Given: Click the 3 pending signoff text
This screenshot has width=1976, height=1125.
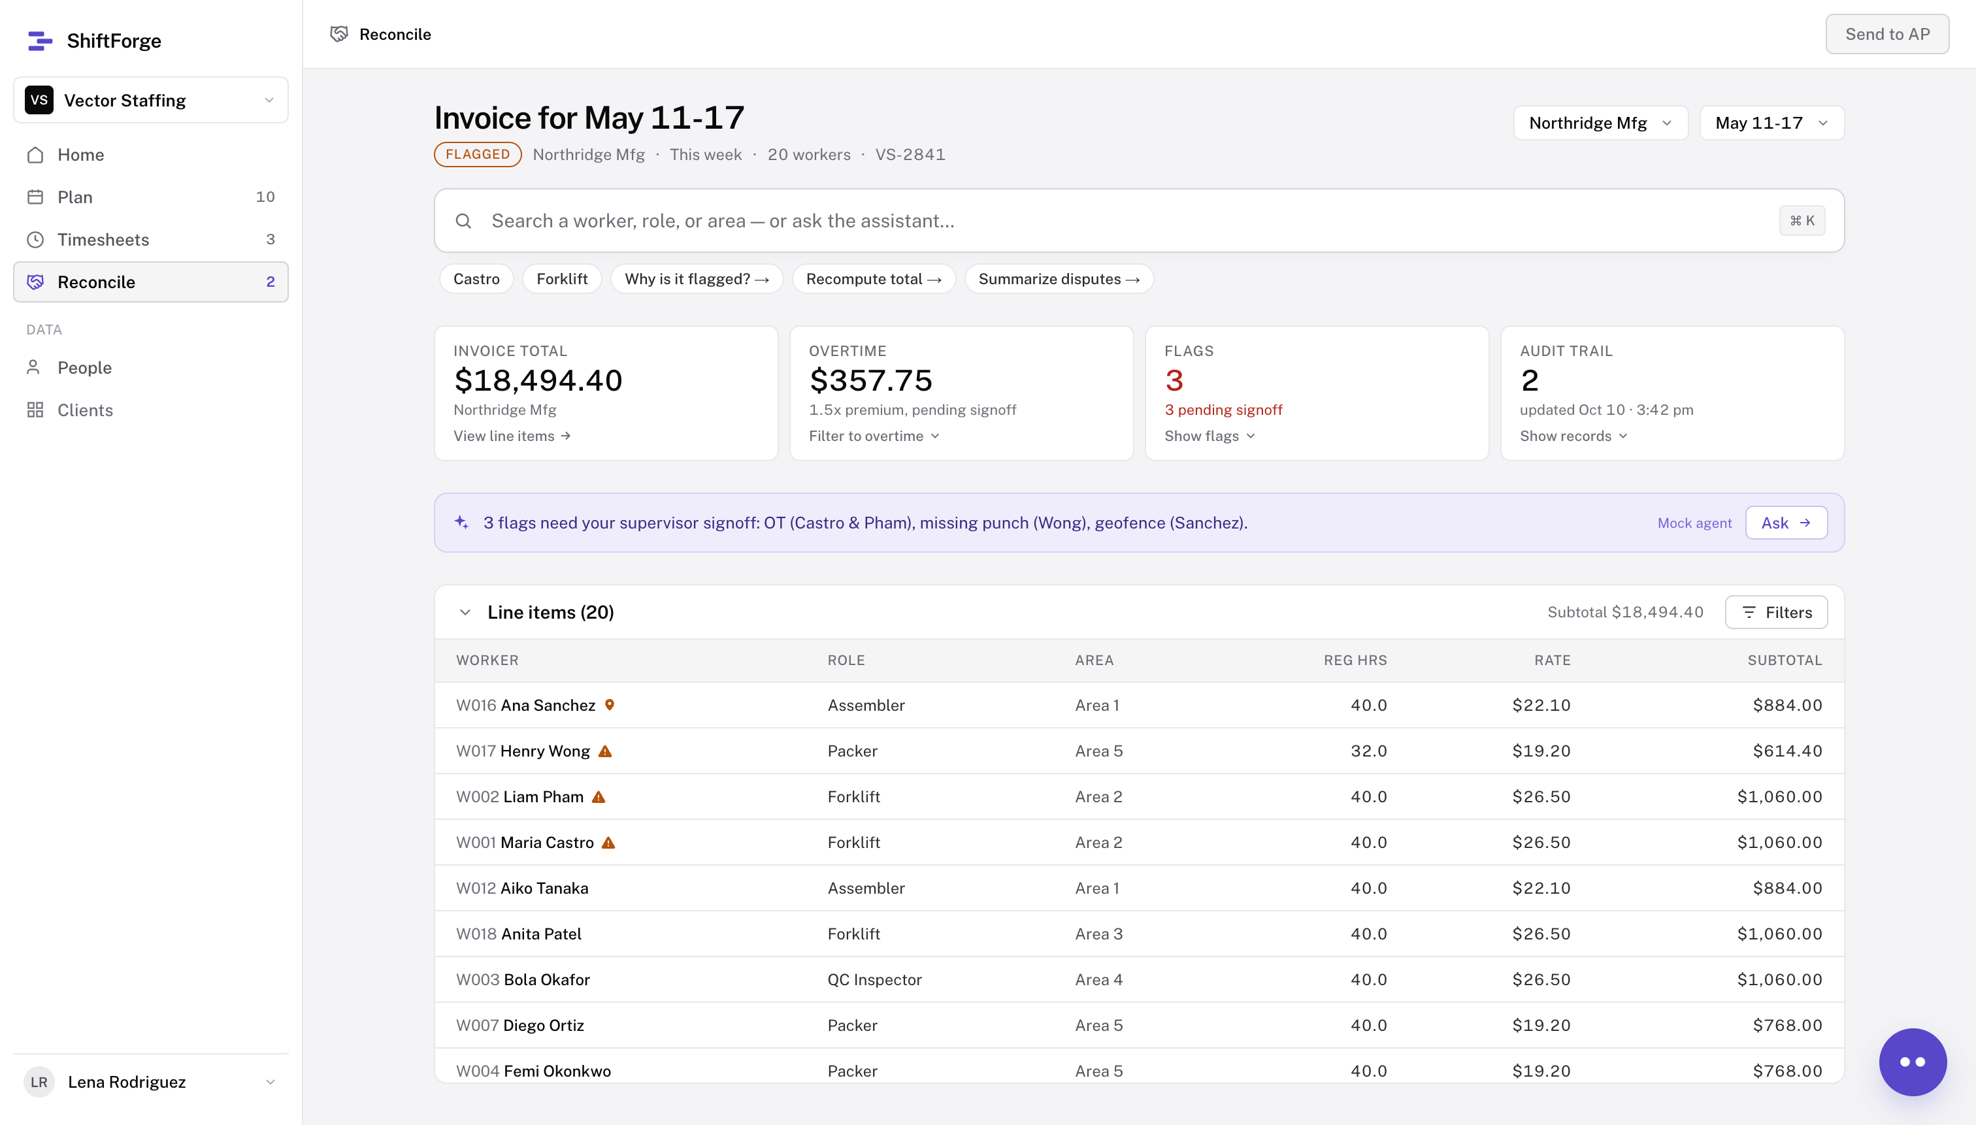Looking at the screenshot, I should (x=1223, y=410).
